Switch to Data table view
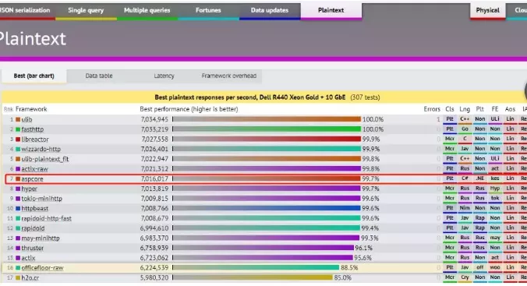 [x=99, y=76]
